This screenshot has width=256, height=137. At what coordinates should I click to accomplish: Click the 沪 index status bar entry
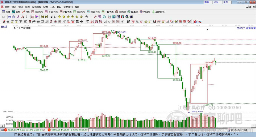[24, 130]
